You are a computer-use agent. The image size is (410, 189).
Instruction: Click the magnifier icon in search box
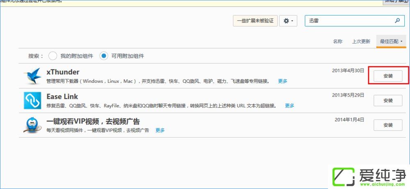(397, 20)
